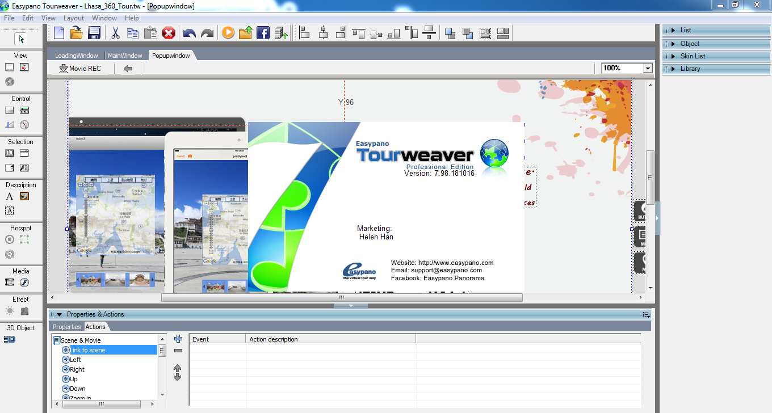Publish the tour with the folder-arrow icon

pos(245,33)
